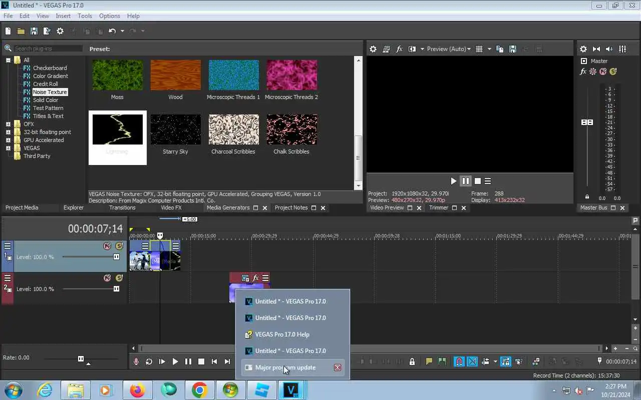This screenshot has height=400, width=641.
Task: Expand the GPU Accelerated folder
Action: tap(8, 140)
